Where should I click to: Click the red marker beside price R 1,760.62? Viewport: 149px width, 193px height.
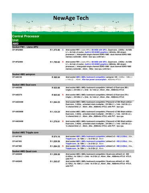click(63, 62)
